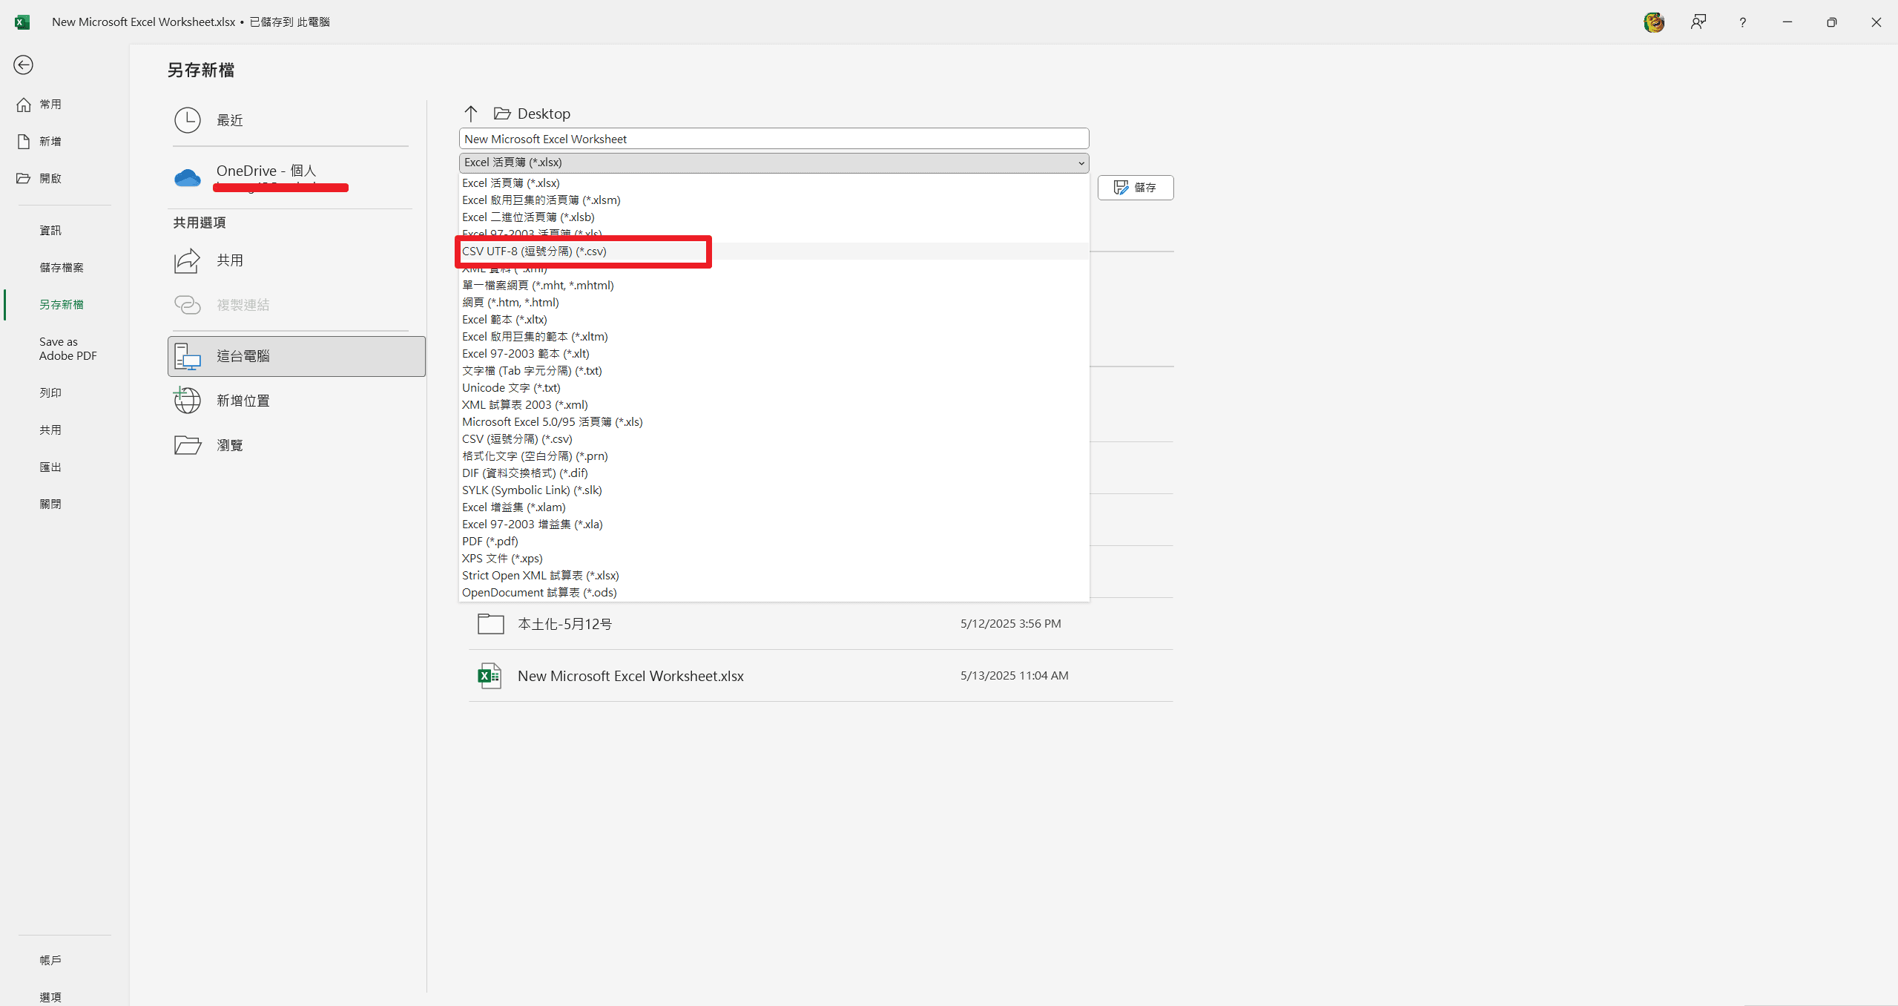
Task: Select 這台電腦 location
Action: click(297, 356)
